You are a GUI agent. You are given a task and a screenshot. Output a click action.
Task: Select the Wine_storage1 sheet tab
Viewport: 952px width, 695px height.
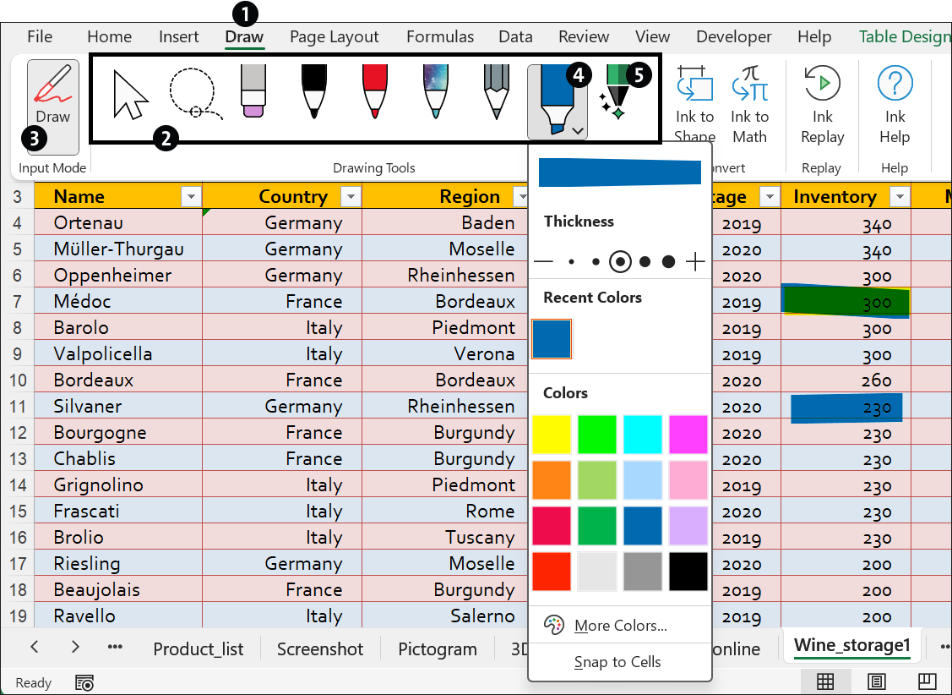[851, 645]
